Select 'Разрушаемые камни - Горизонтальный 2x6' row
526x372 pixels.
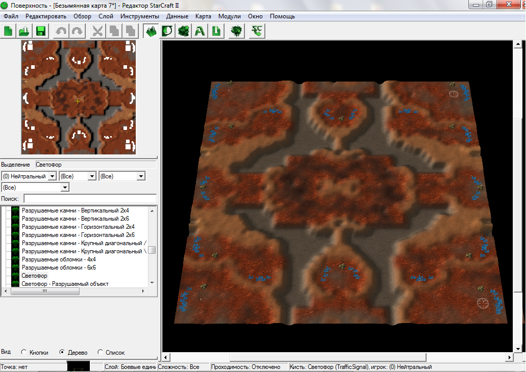[x=78, y=235]
